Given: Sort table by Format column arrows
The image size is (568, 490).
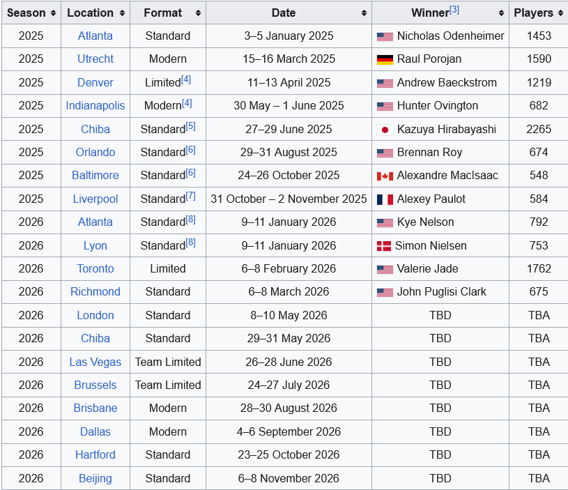Looking at the screenshot, I should pyautogui.click(x=198, y=13).
